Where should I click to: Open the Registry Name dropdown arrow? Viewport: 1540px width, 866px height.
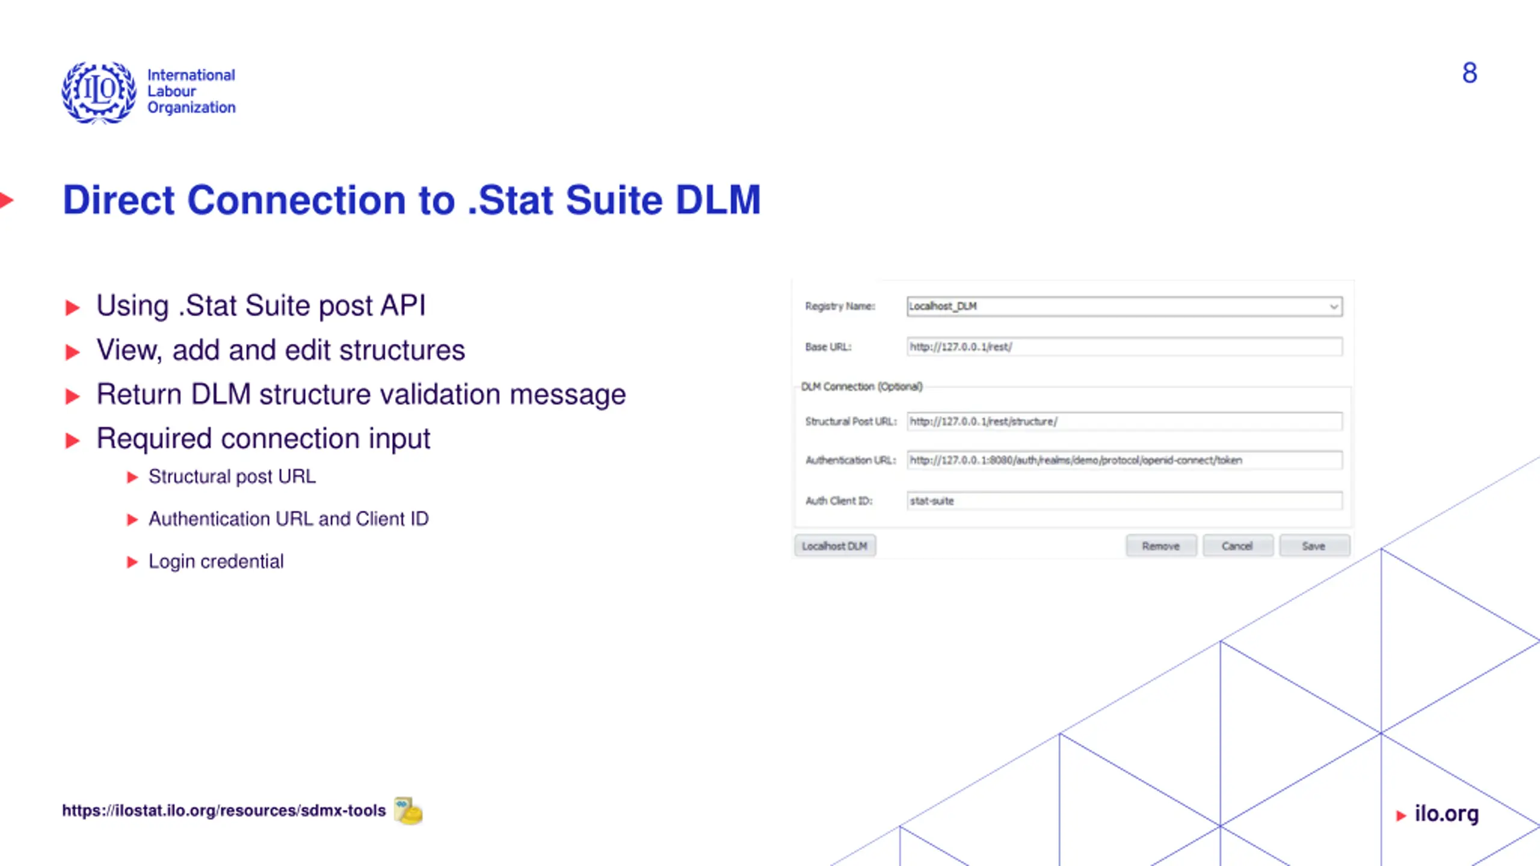coord(1333,307)
